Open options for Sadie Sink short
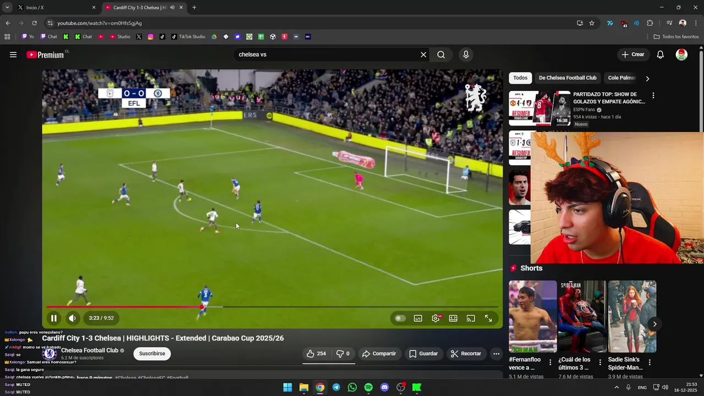This screenshot has width=704, height=396. [650, 362]
